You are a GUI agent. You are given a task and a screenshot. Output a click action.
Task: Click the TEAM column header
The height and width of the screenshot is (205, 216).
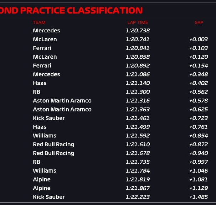point(39,22)
